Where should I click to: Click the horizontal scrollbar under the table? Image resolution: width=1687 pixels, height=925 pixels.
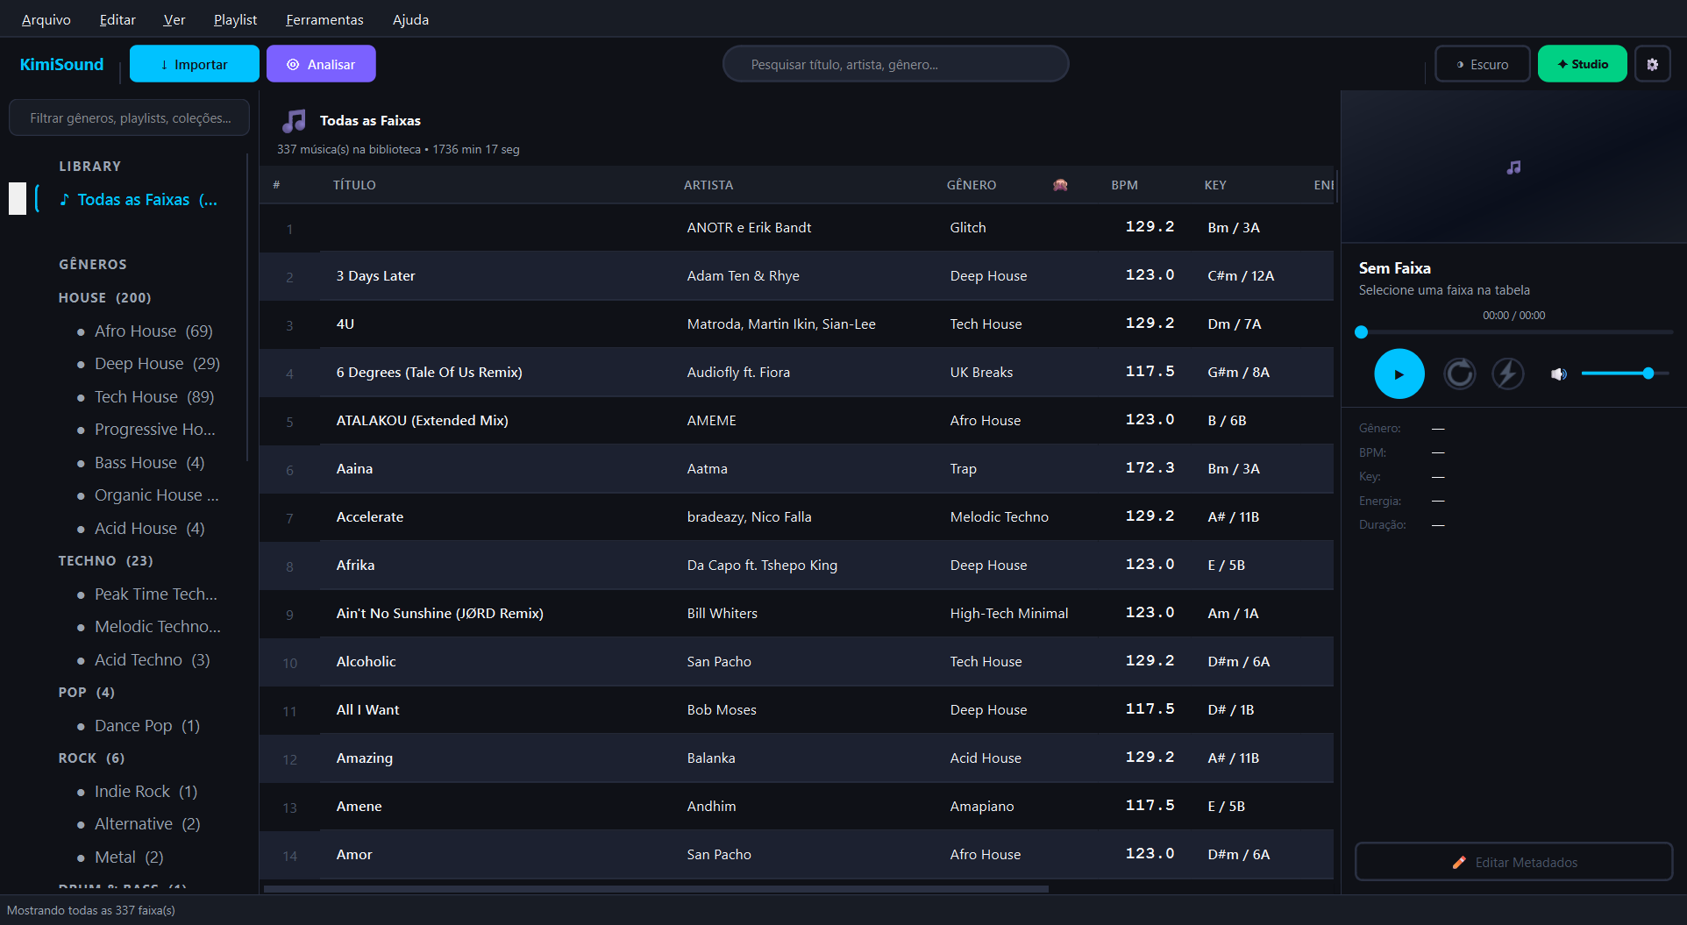click(x=656, y=889)
